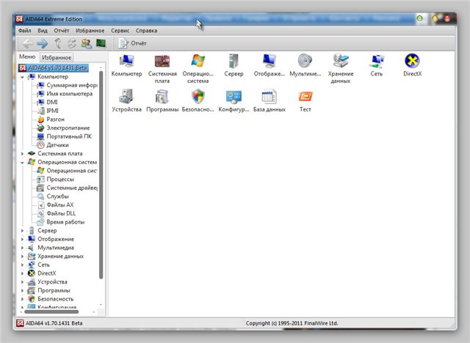Expand the Программы tree node
Viewport: 470px width, 343px height.
(22, 291)
